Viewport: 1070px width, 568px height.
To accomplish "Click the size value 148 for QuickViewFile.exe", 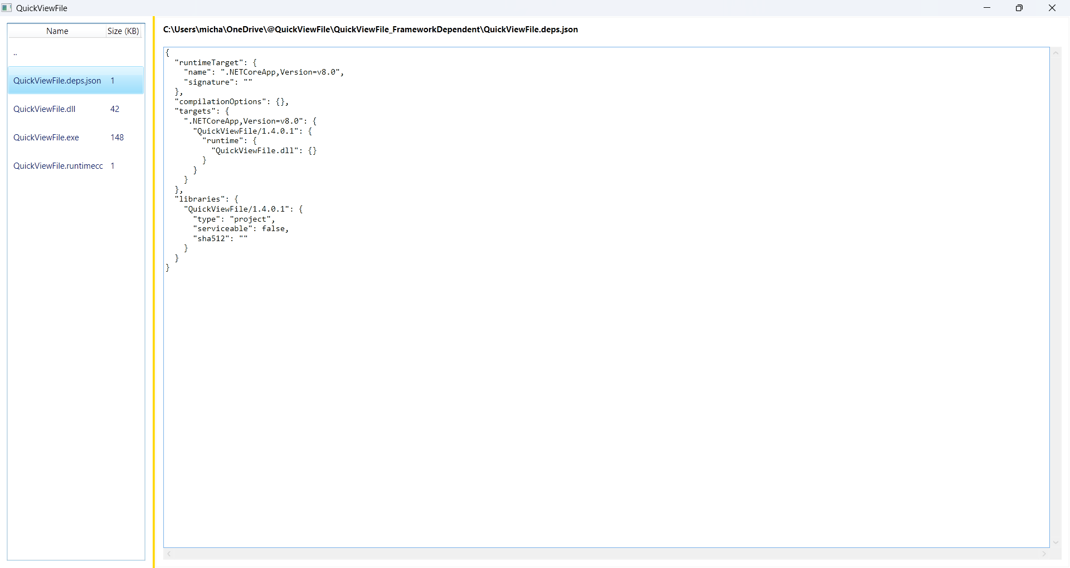I will [x=117, y=138].
